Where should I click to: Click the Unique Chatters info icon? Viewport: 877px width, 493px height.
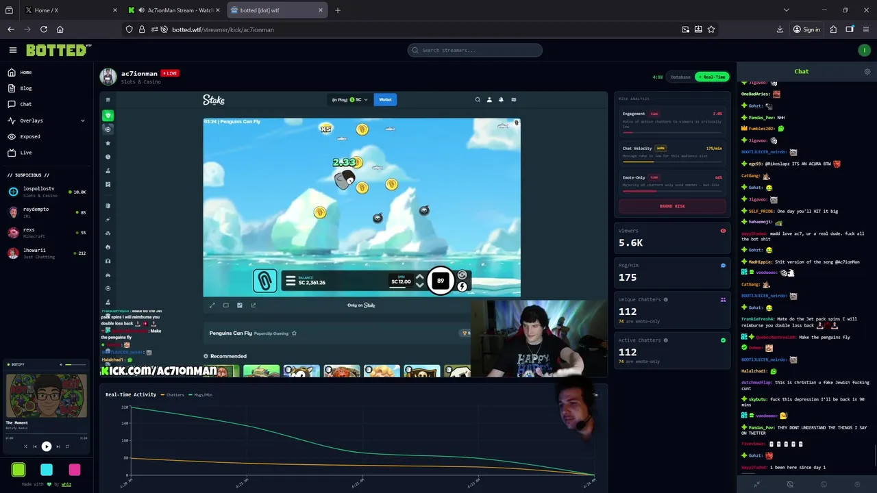[x=665, y=299]
